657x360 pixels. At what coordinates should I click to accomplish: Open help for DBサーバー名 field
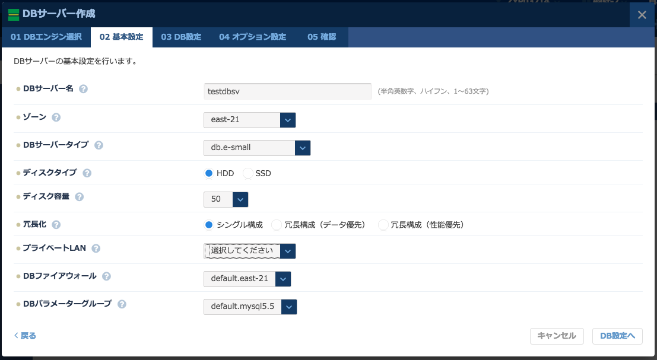coord(83,89)
